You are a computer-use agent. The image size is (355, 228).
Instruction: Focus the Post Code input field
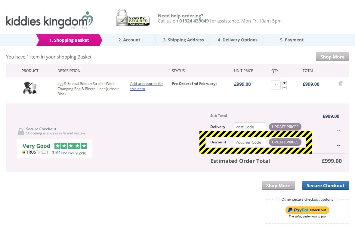tap(250, 127)
